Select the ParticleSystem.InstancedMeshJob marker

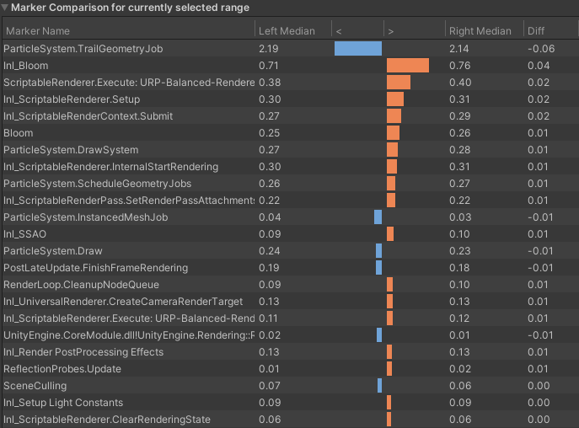(x=86, y=217)
